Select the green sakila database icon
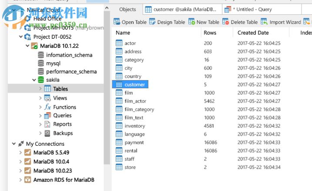Screen dimensions: 312x191 pyautogui.click(x=41, y=80)
